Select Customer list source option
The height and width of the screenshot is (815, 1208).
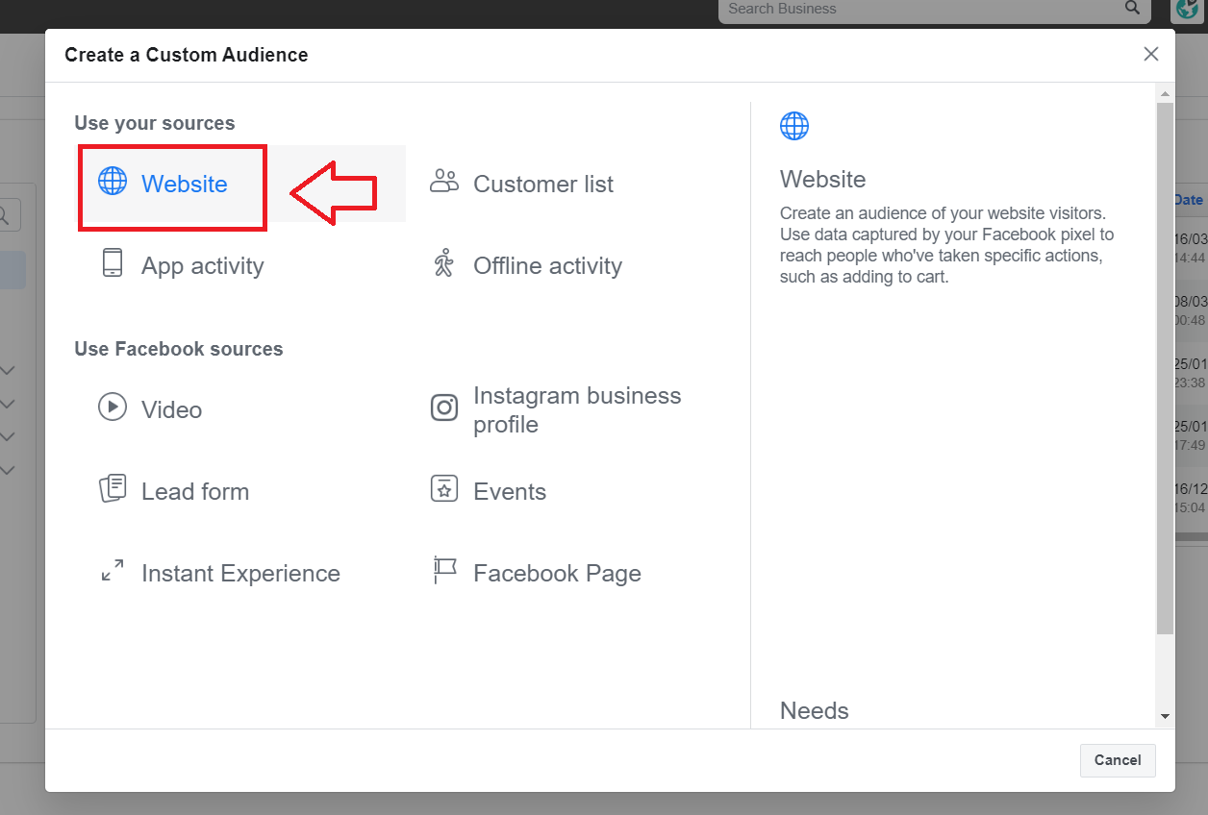(543, 184)
